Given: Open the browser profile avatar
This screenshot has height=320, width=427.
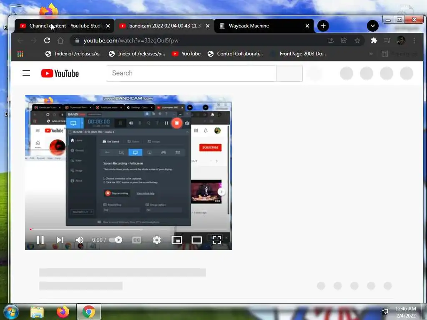Looking at the screenshot, I should pyautogui.click(x=401, y=40).
